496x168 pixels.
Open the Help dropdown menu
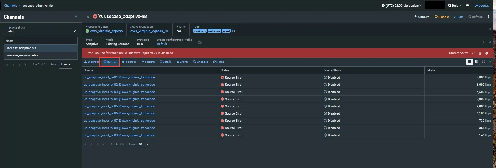tap(454, 6)
